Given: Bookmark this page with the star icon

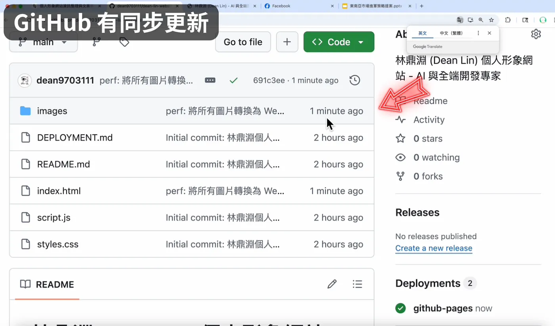Looking at the screenshot, I should pyautogui.click(x=492, y=20).
